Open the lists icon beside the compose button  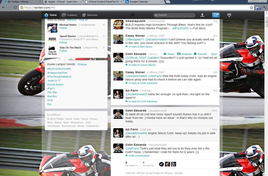pyautogui.click(x=229, y=15)
